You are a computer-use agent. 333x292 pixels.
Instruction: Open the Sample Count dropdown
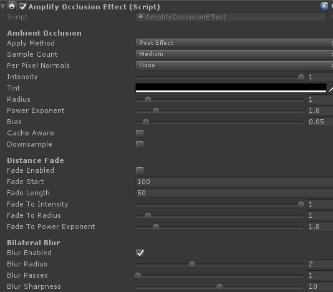[x=234, y=54]
